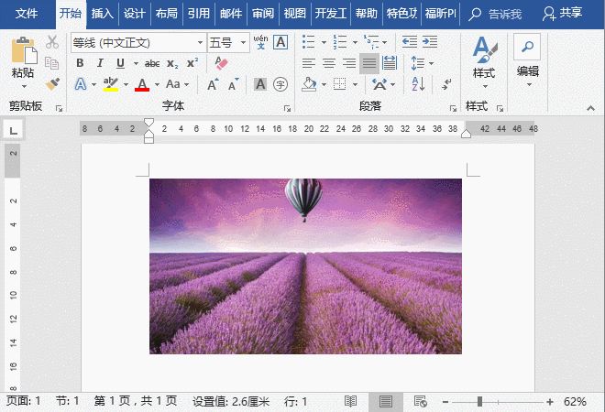605x412 pixels.
Task: Align text left
Action: click(x=309, y=63)
